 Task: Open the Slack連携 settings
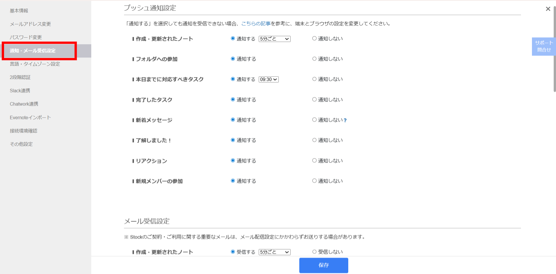(20, 90)
